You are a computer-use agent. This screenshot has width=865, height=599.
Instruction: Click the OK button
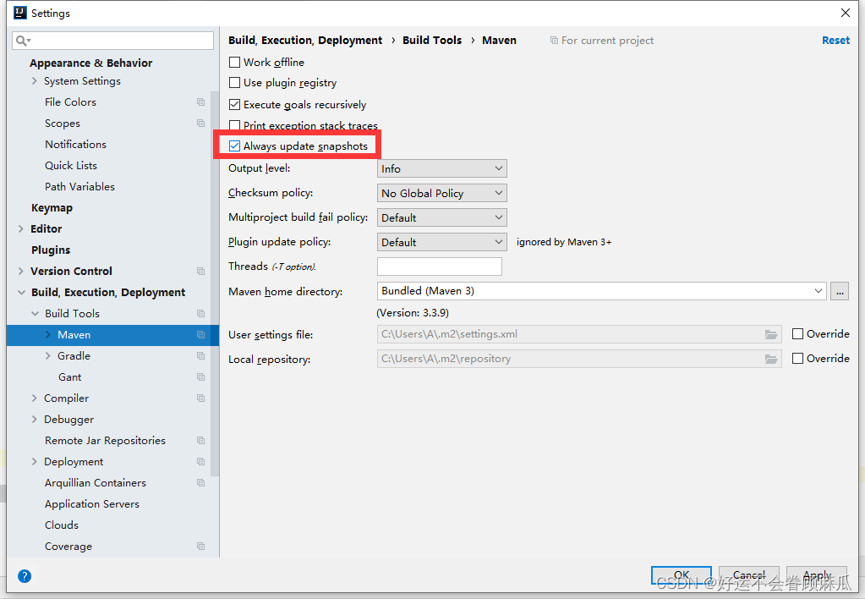tap(682, 575)
